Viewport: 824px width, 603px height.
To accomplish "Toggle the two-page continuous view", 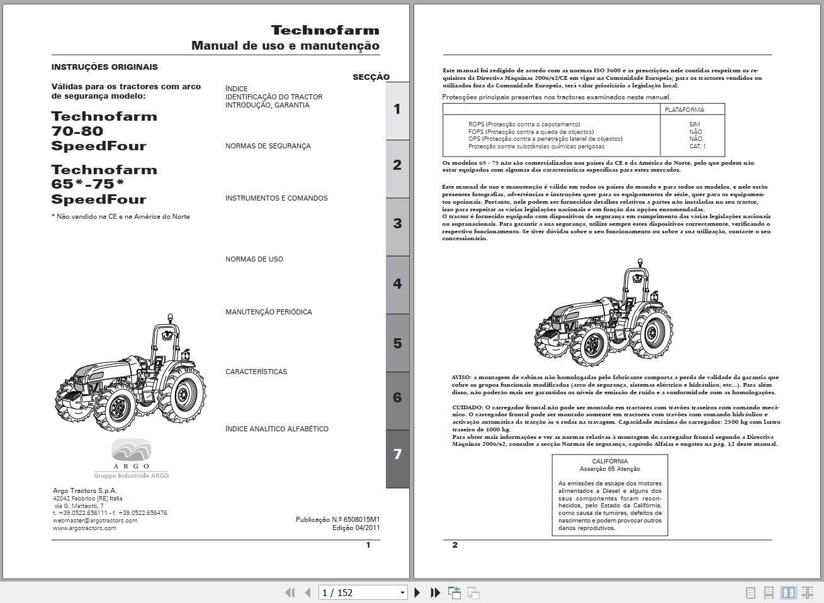I will [806, 592].
